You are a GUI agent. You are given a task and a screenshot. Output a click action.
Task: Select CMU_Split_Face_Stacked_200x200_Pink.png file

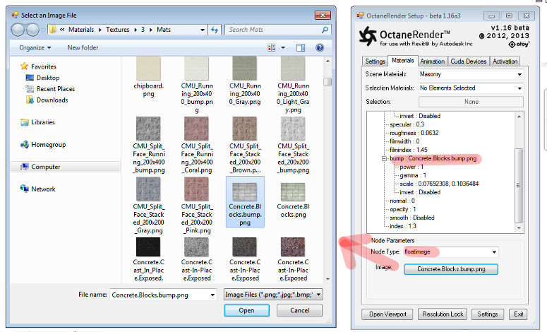pos(197,206)
